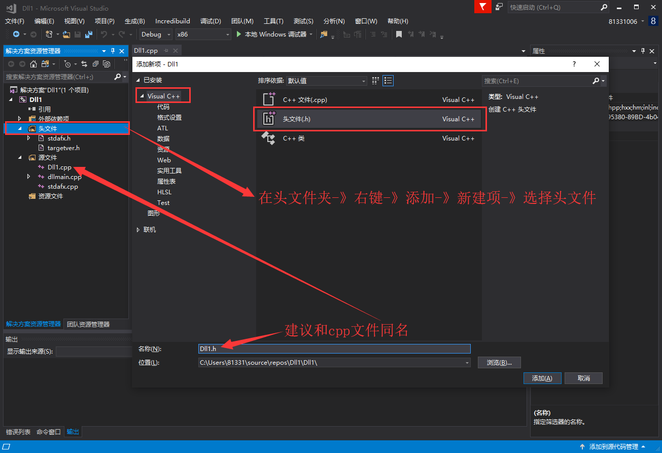Click the 取消 button
This screenshot has height=453, width=662.
click(584, 378)
